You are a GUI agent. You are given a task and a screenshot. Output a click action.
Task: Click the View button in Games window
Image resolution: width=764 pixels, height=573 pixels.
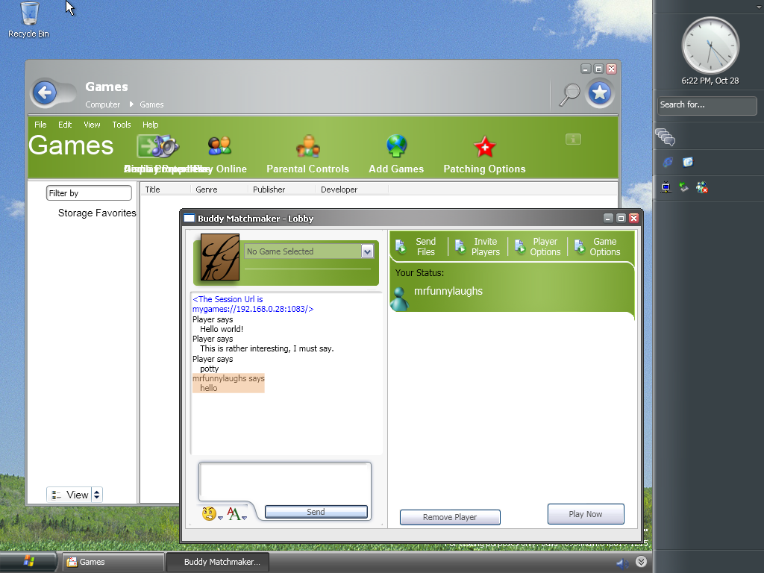(x=69, y=495)
